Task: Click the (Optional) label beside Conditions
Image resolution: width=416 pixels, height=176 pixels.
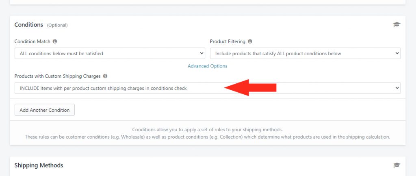Action: coord(57,25)
